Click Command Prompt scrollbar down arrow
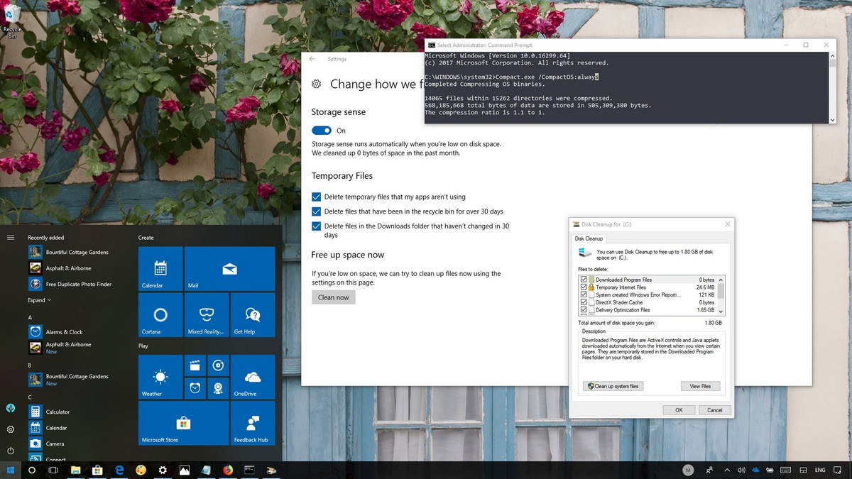 point(833,120)
